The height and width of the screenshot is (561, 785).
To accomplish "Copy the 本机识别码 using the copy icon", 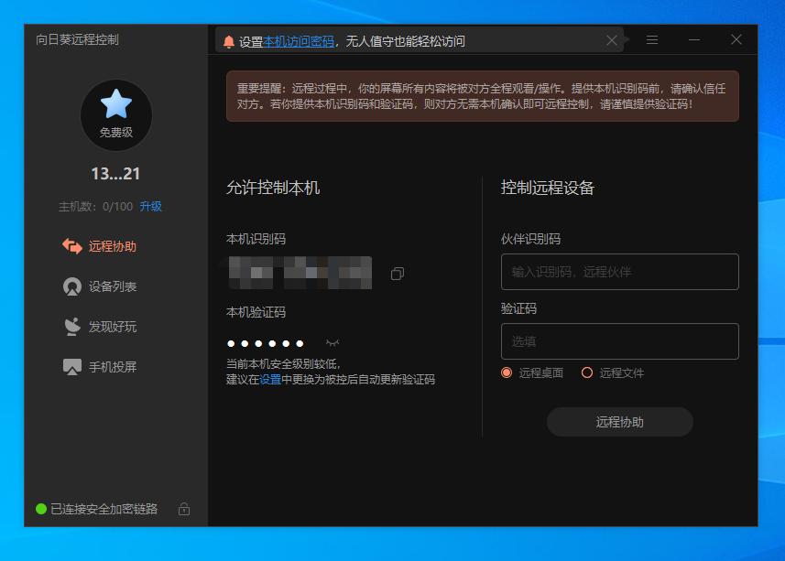I will coord(397,272).
